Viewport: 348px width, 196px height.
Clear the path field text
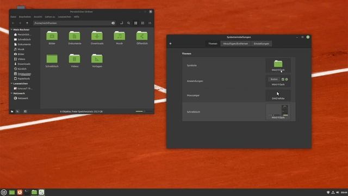pyautogui.click(x=113, y=23)
